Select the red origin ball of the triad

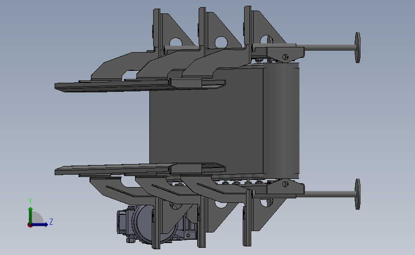pos(30,225)
